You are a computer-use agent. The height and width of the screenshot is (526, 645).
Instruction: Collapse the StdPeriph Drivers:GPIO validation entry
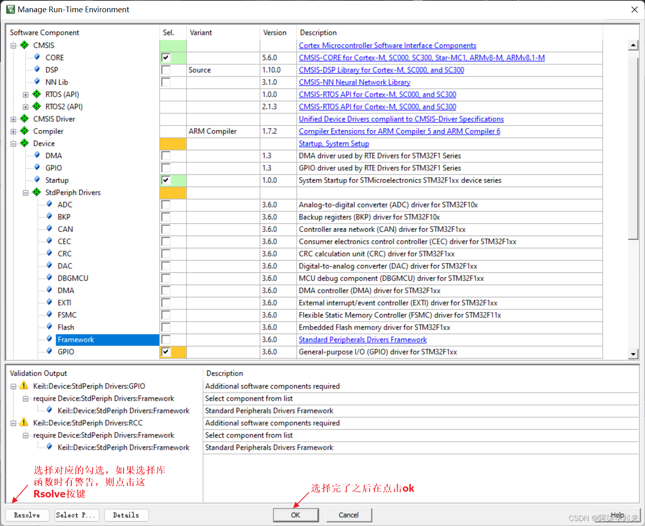pos(13,386)
